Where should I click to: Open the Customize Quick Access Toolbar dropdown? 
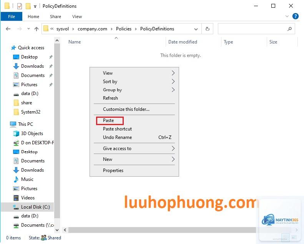click(x=35, y=7)
